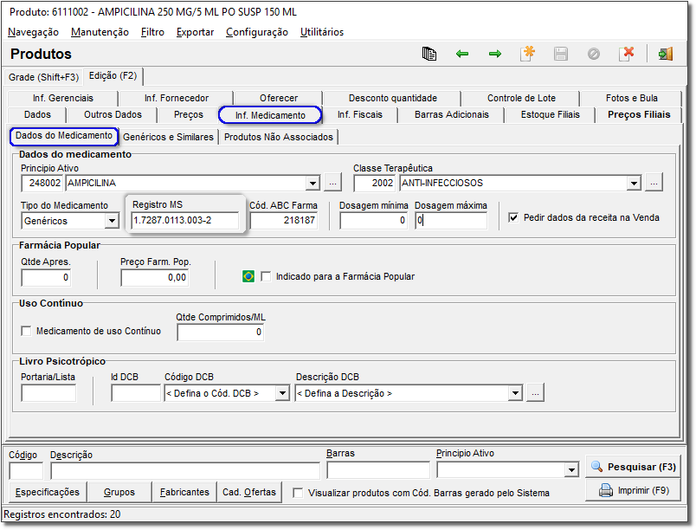Expand the AMPICILINA Principio Ativo dropdown
The image size is (696, 530).
(313, 183)
